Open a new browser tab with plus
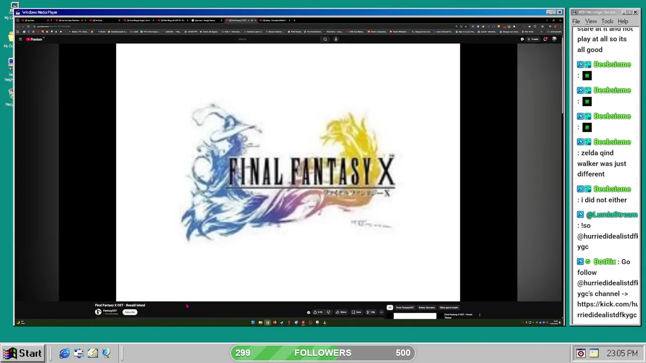The image size is (646, 363). pyautogui.click(x=295, y=21)
